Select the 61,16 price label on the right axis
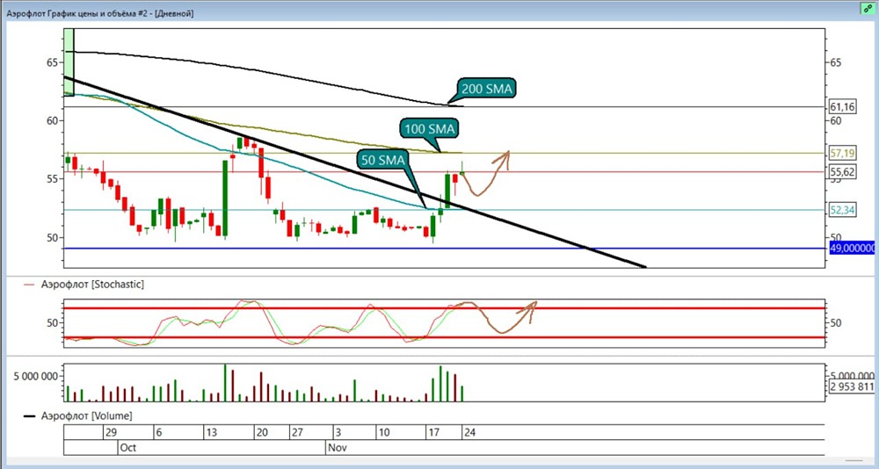The width and height of the screenshot is (879, 469). pyautogui.click(x=842, y=106)
